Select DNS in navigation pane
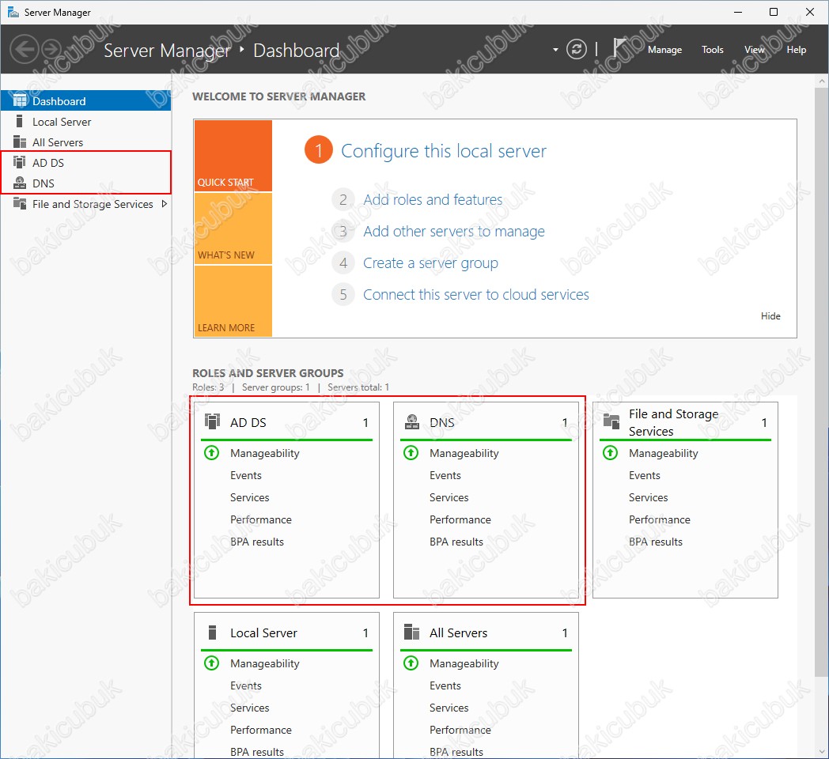The image size is (829, 759). click(85, 183)
